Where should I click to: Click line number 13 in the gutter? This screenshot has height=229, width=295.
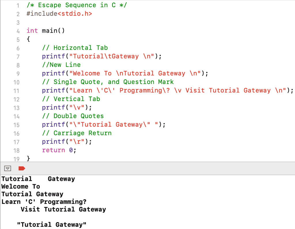click(16, 107)
